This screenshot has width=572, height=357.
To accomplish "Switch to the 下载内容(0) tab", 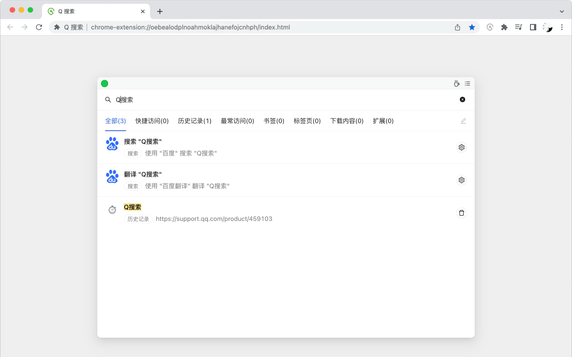I will pos(347,121).
